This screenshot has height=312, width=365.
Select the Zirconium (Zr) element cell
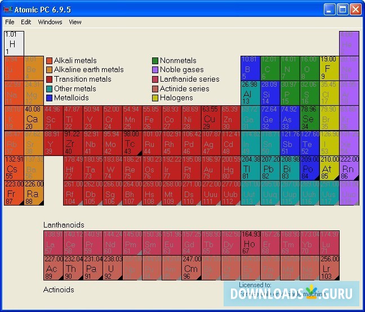pyautogui.click(x=73, y=143)
